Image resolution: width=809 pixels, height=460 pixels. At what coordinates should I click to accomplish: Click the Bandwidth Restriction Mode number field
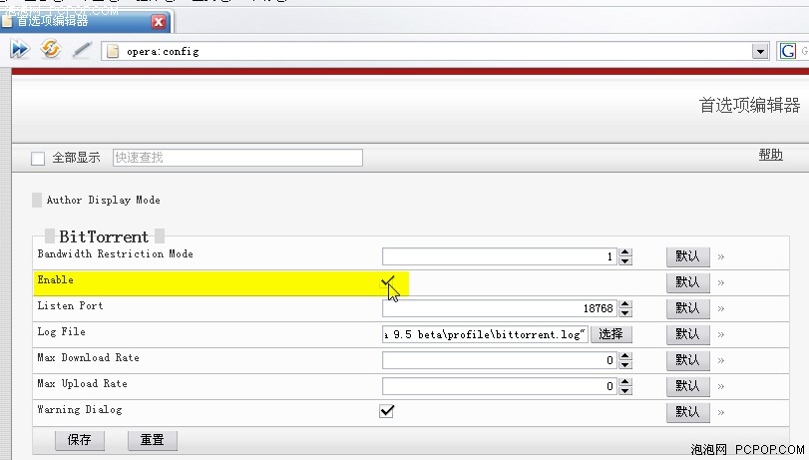tap(500, 256)
